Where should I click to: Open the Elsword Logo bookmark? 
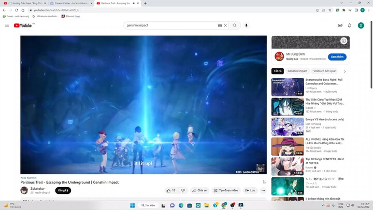(x=71, y=17)
